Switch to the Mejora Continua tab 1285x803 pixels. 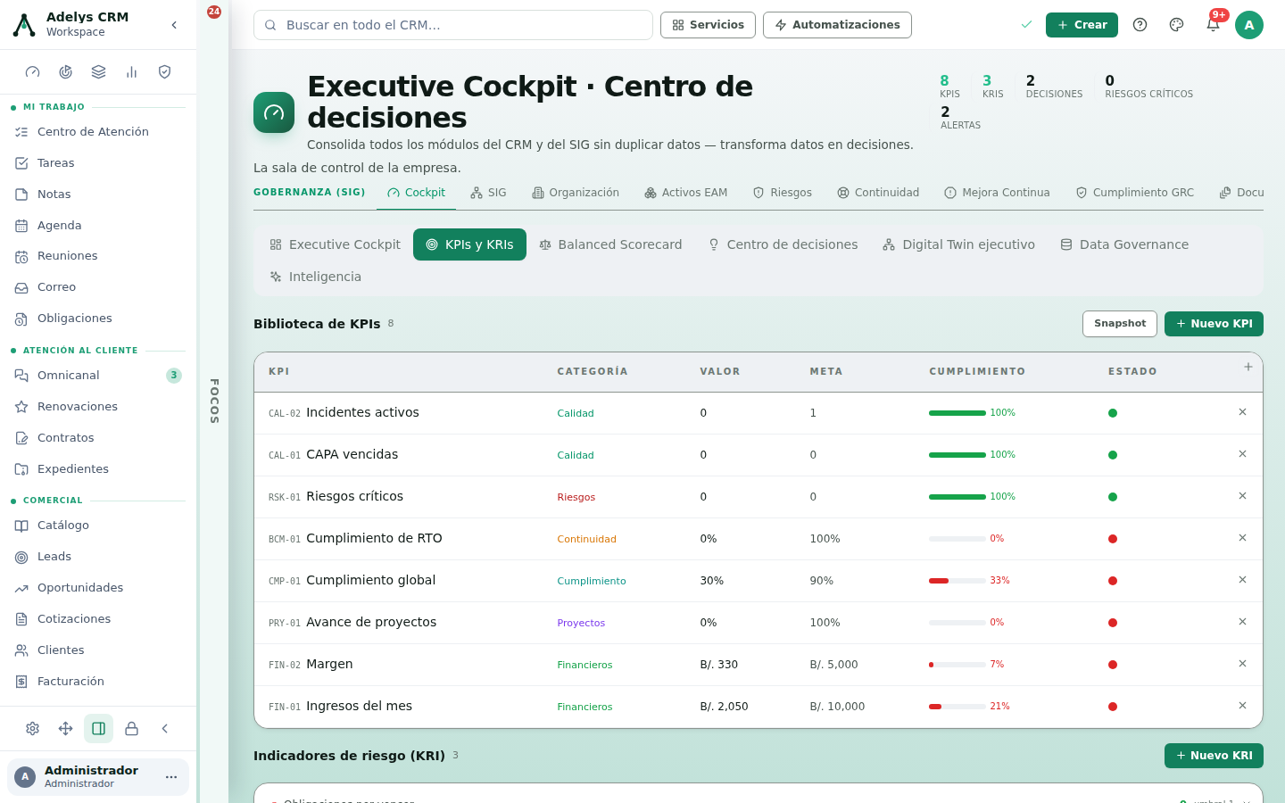click(x=998, y=193)
